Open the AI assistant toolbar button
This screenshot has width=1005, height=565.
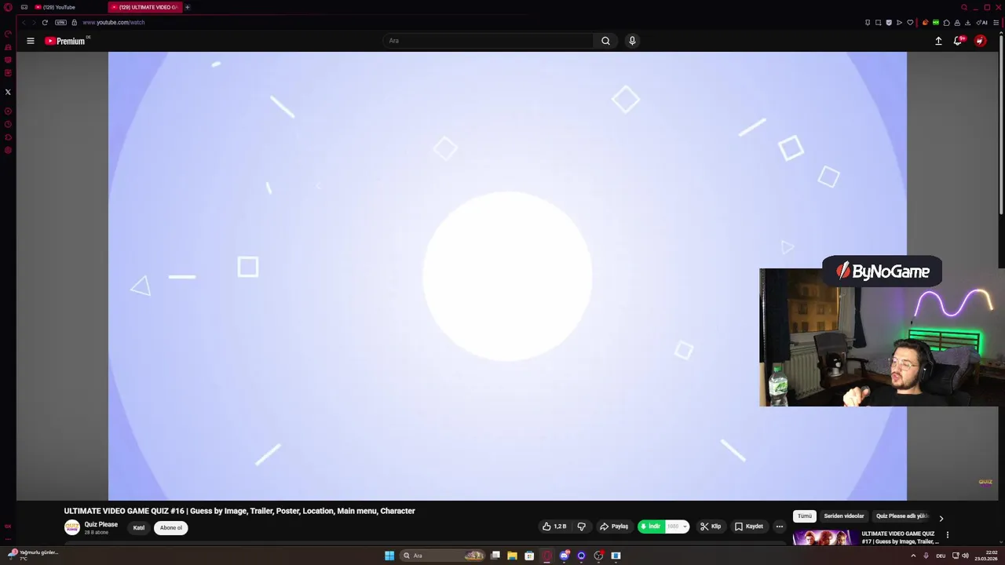pos(982,22)
